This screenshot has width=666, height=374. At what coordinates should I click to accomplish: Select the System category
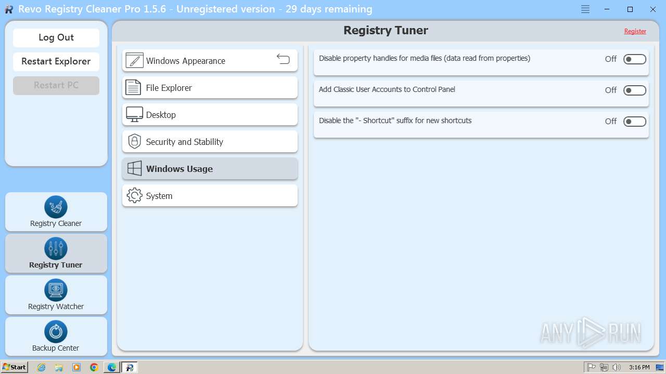click(x=210, y=195)
